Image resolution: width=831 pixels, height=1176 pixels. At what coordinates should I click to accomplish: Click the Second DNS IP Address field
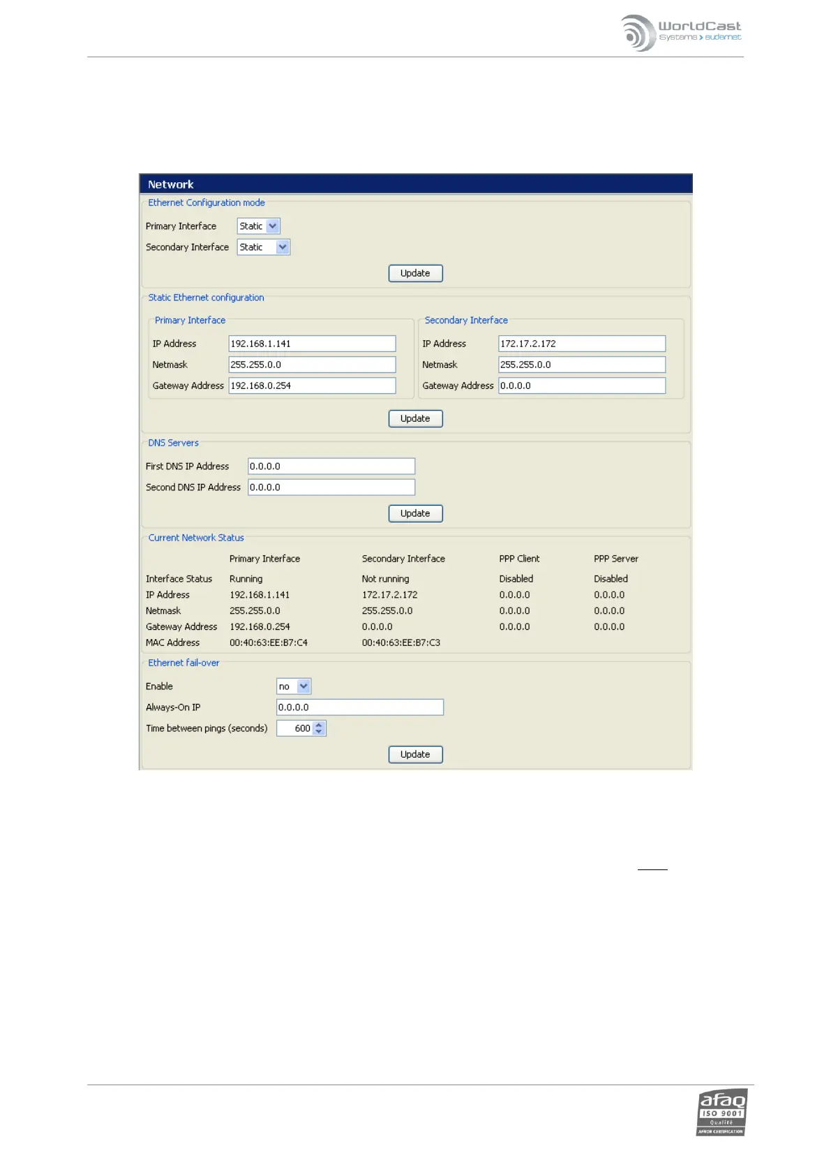click(x=331, y=487)
